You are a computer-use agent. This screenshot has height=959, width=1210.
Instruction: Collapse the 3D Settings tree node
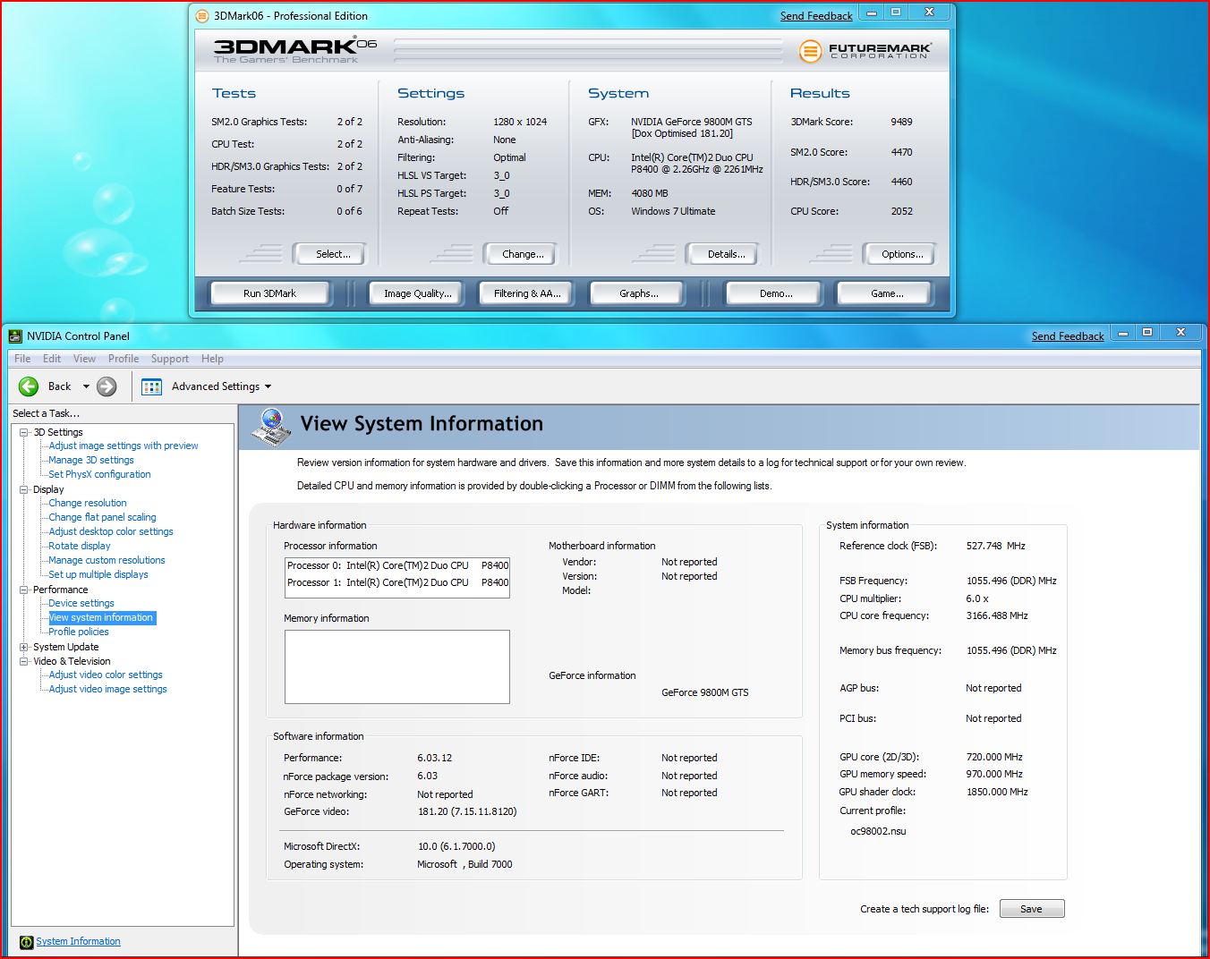click(x=24, y=432)
